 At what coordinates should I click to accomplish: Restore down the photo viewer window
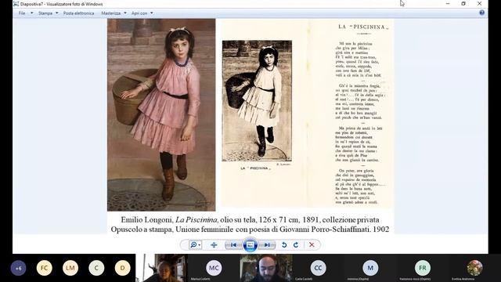tap(463, 3)
